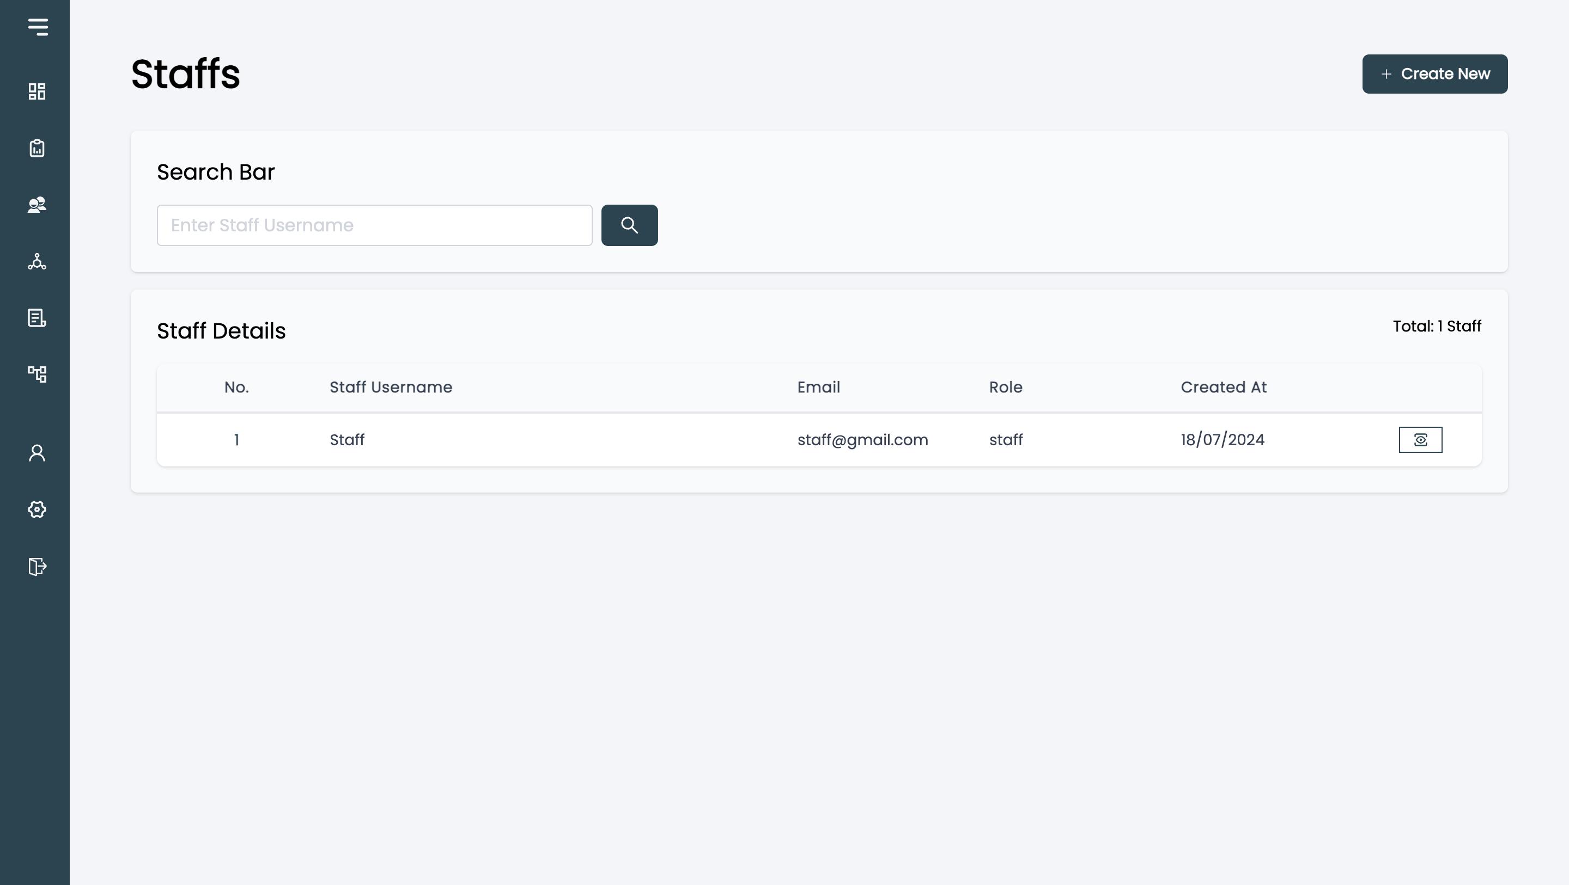Open the network nodes sidebar icon

[37, 262]
